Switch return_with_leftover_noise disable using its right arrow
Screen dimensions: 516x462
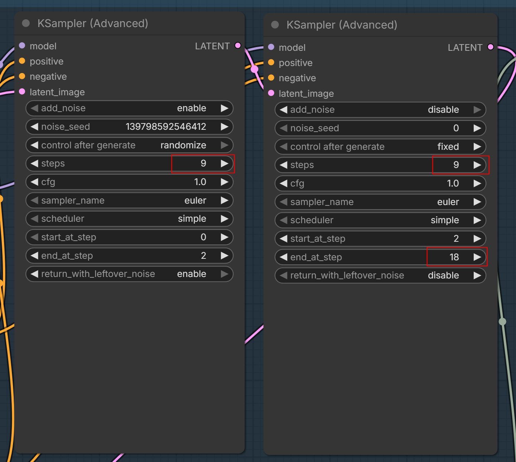point(477,275)
